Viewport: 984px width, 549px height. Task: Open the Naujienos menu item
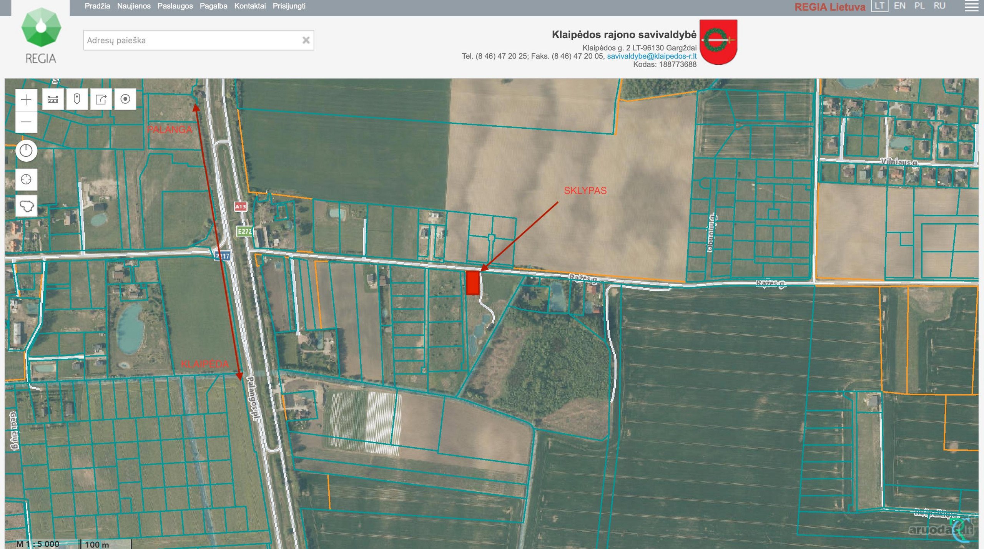134,6
